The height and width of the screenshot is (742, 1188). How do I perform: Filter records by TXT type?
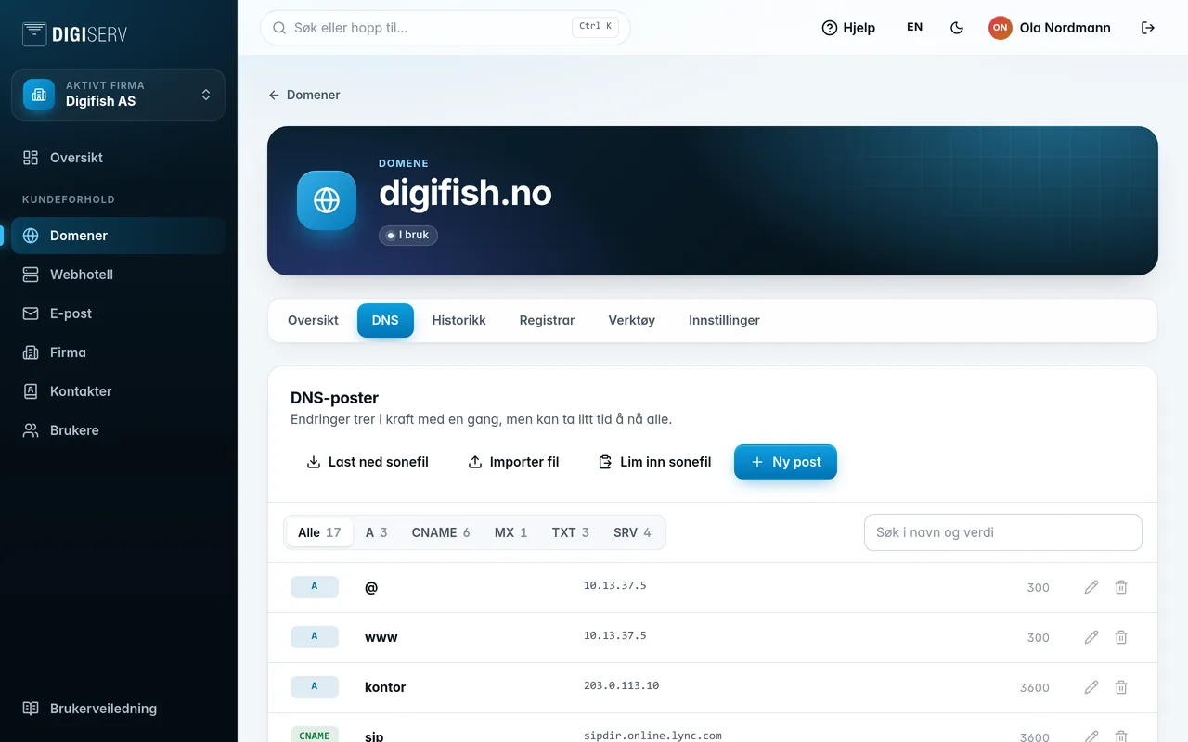pos(570,532)
